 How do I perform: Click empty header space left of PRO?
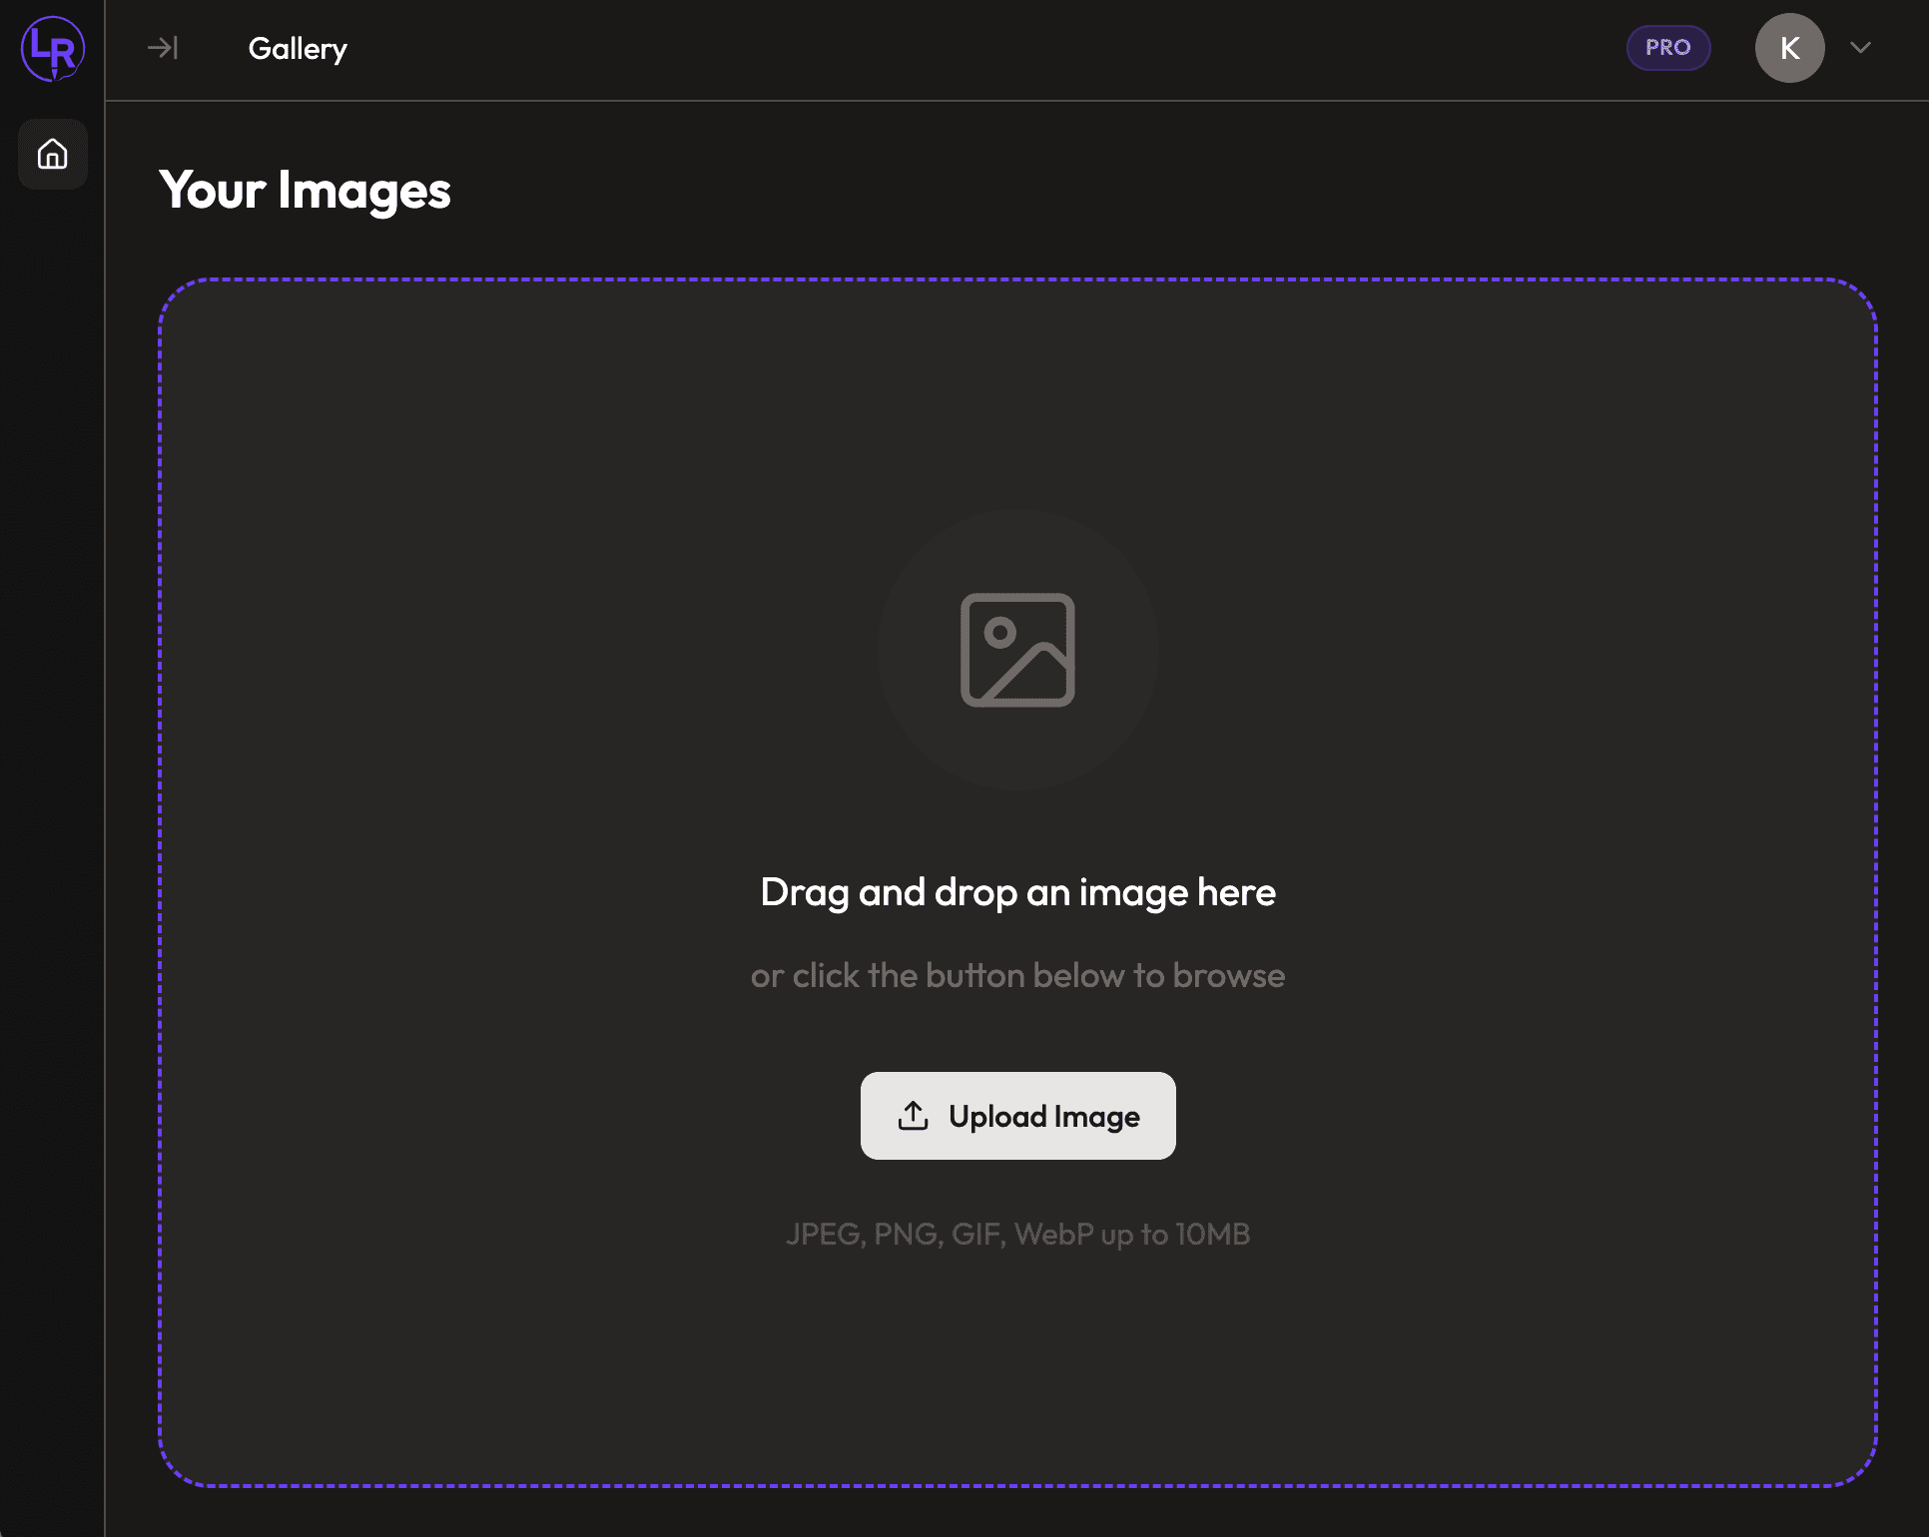[x=998, y=48]
